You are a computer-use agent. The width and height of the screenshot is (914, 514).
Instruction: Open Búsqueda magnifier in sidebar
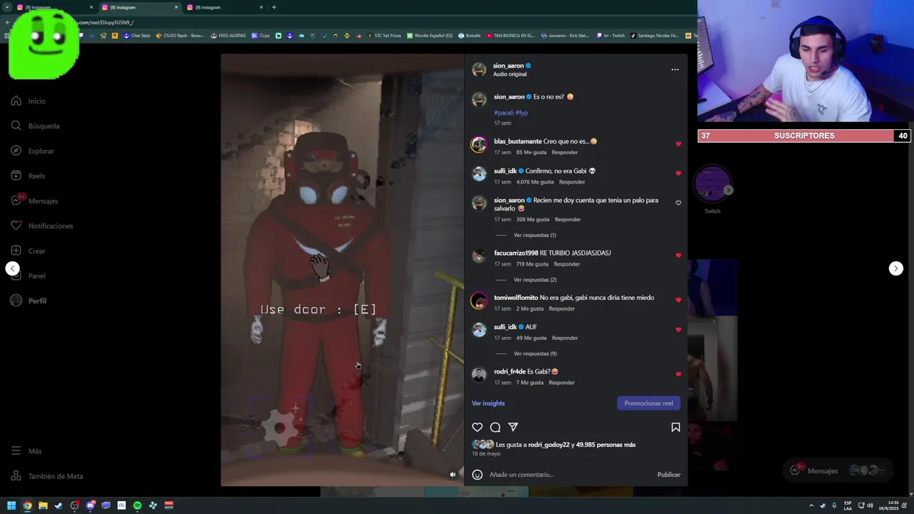click(x=16, y=126)
